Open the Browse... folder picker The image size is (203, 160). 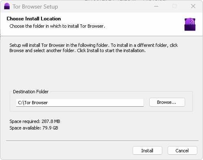[x=167, y=102]
